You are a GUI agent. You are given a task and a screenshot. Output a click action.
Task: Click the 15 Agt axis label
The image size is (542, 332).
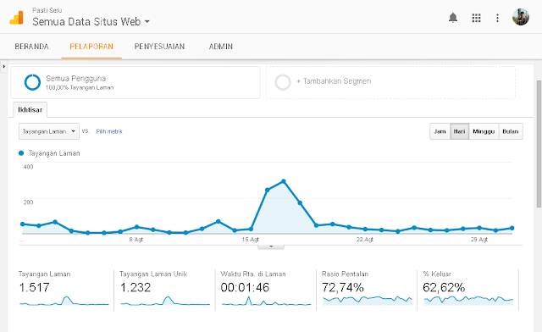[x=251, y=240]
